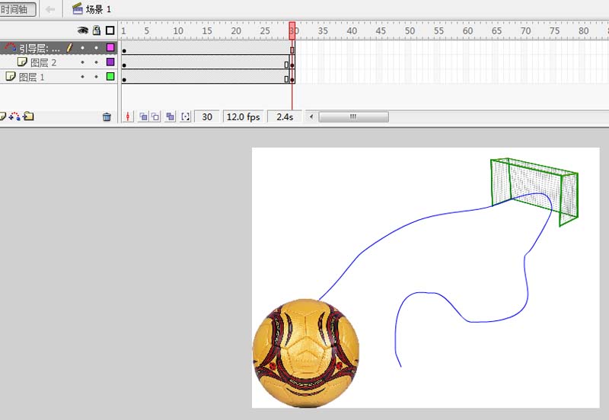Toggle visibility dot for 图层 2
The width and height of the screenshot is (609, 420).
pyautogui.click(x=82, y=62)
